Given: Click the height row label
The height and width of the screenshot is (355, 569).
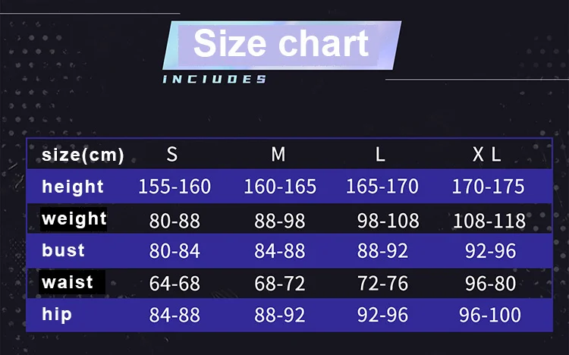Looking at the screenshot, I should click(73, 187).
